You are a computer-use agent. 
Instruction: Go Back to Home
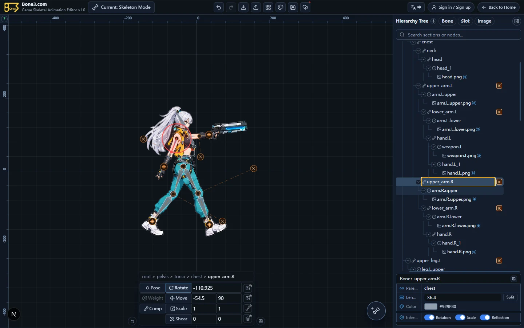tap(499, 7)
